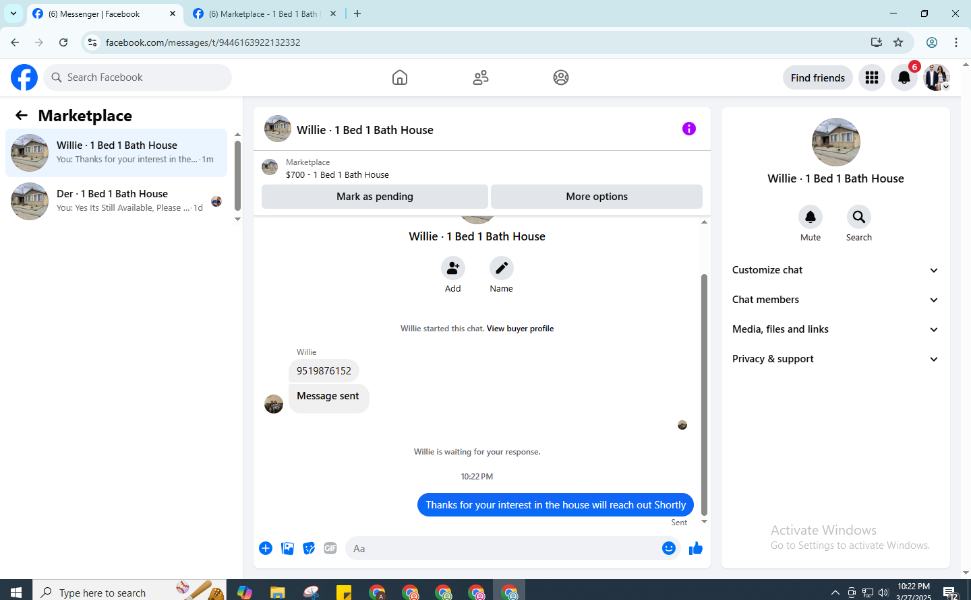Open the notifications bell
The width and height of the screenshot is (971, 600).
pos(904,77)
